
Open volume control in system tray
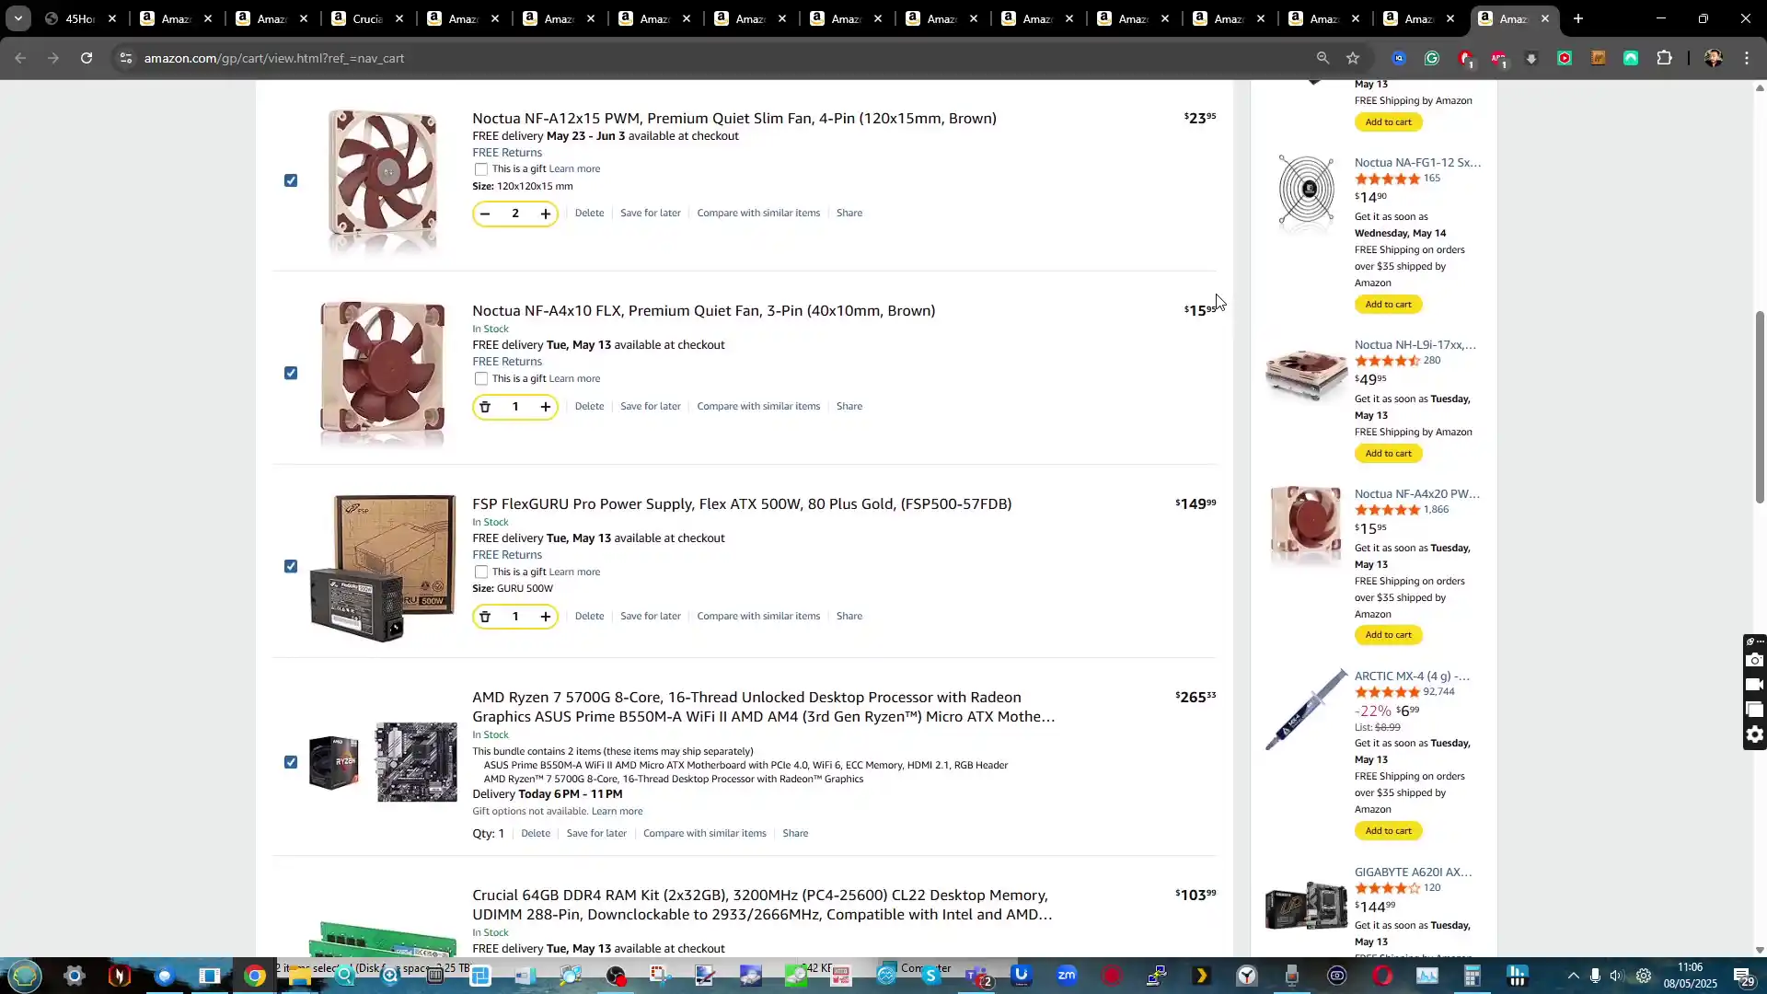pyautogui.click(x=1618, y=976)
